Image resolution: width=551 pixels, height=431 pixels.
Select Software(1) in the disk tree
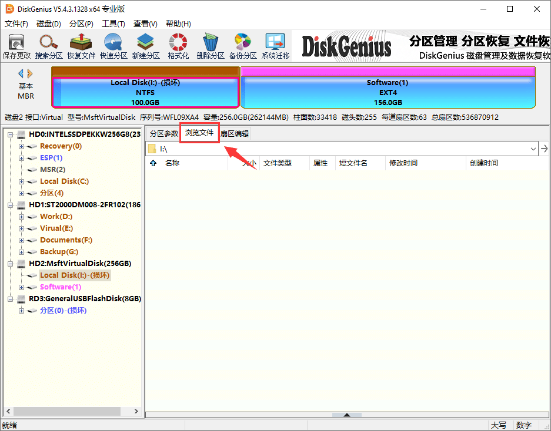click(x=61, y=287)
